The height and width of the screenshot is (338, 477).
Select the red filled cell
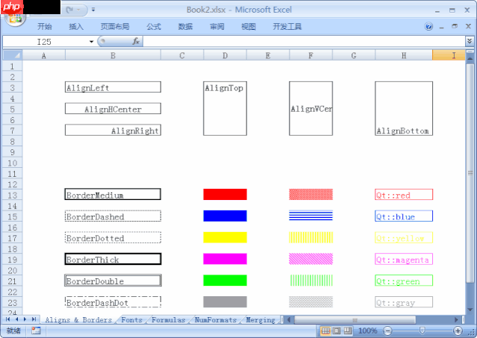click(x=225, y=195)
